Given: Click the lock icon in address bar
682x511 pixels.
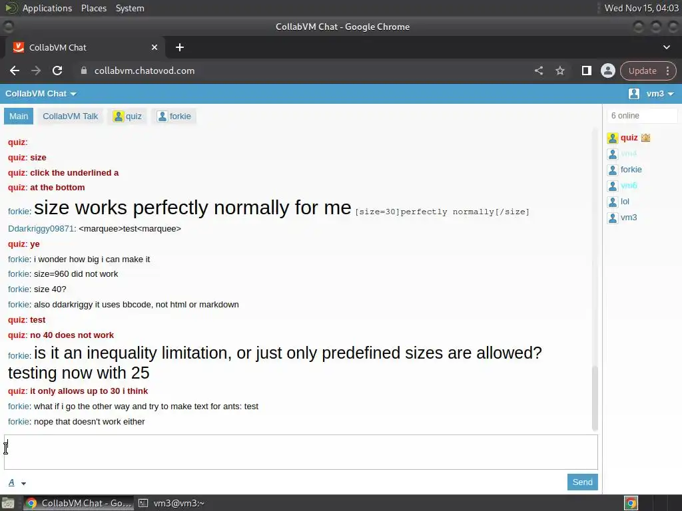Looking at the screenshot, I should click(84, 71).
